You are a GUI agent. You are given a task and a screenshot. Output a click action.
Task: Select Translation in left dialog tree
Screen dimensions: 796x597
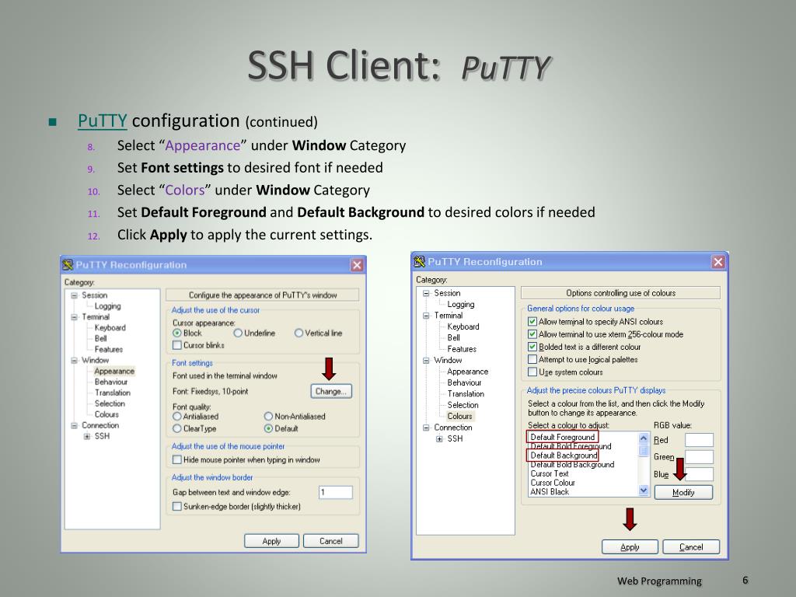pyautogui.click(x=112, y=393)
